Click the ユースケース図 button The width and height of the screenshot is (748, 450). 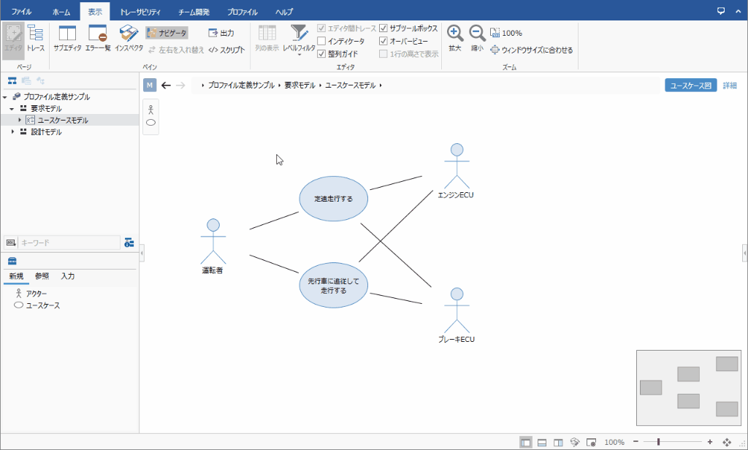tap(690, 85)
